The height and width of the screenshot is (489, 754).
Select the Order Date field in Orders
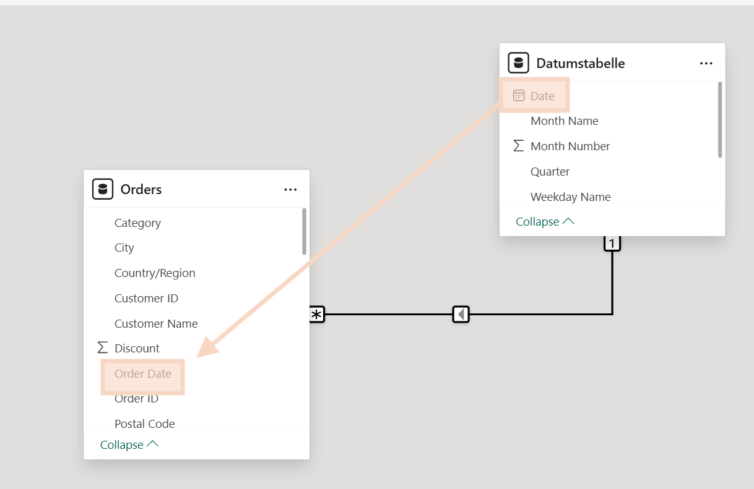coord(143,373)
